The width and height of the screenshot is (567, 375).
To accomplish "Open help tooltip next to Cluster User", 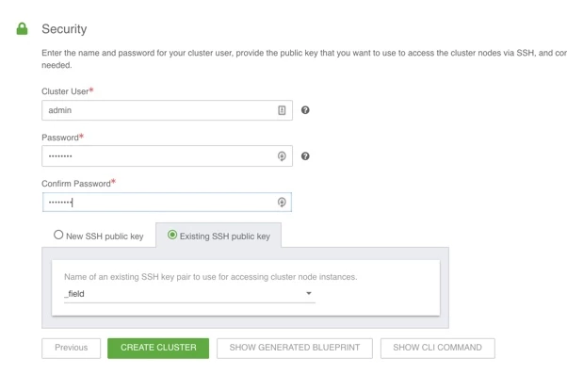I will (305, 110).
